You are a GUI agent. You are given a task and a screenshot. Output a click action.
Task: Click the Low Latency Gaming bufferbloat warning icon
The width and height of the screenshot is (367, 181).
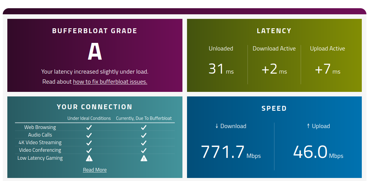coord(144,158)
